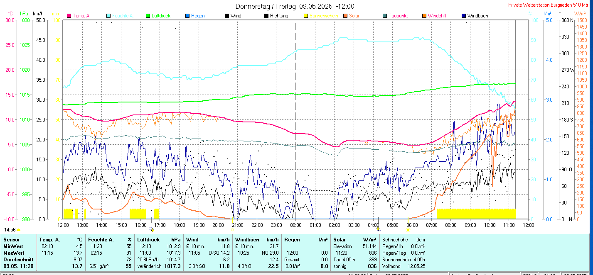Image resolution: width=593 pixels, height=275 pixels.
Task: Click the 'Windböen' legend label
Action: click(x=478, y=16)
